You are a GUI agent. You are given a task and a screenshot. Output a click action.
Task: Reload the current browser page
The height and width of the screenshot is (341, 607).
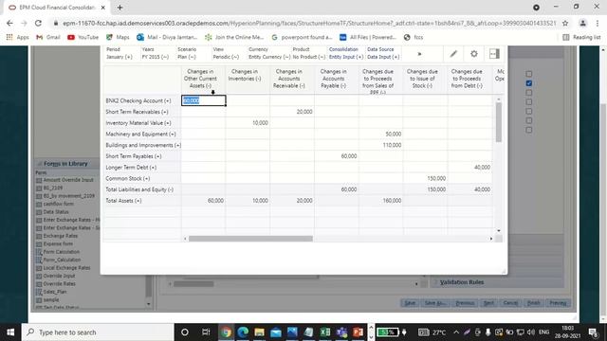pyautogui.click(x=38, y=23)
